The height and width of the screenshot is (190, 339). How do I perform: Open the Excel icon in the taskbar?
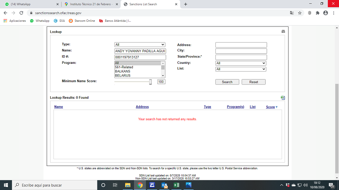tap(176, 185)
